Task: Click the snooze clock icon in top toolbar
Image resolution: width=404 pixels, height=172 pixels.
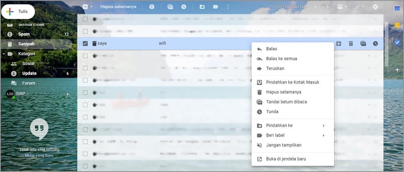Action: (x=183, y=7)
